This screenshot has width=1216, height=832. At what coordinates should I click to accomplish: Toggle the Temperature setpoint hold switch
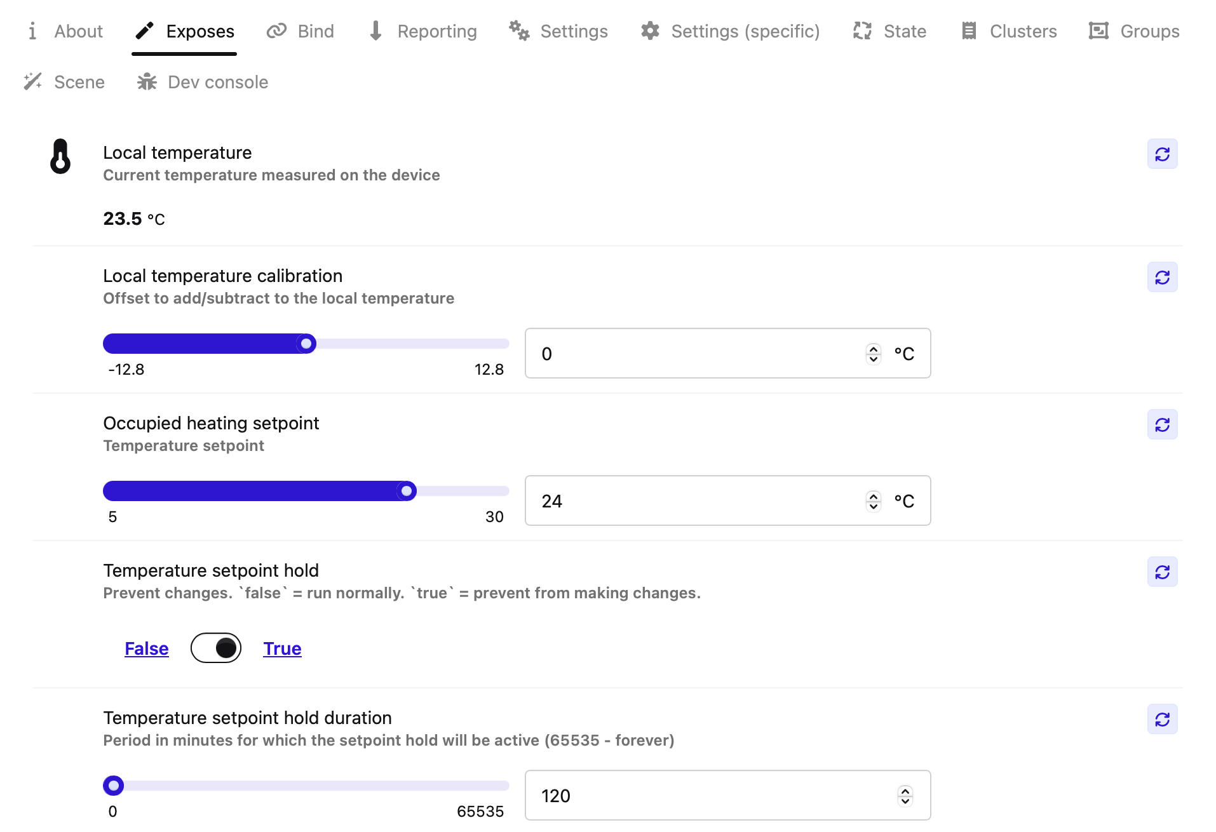tap(216, 648)
